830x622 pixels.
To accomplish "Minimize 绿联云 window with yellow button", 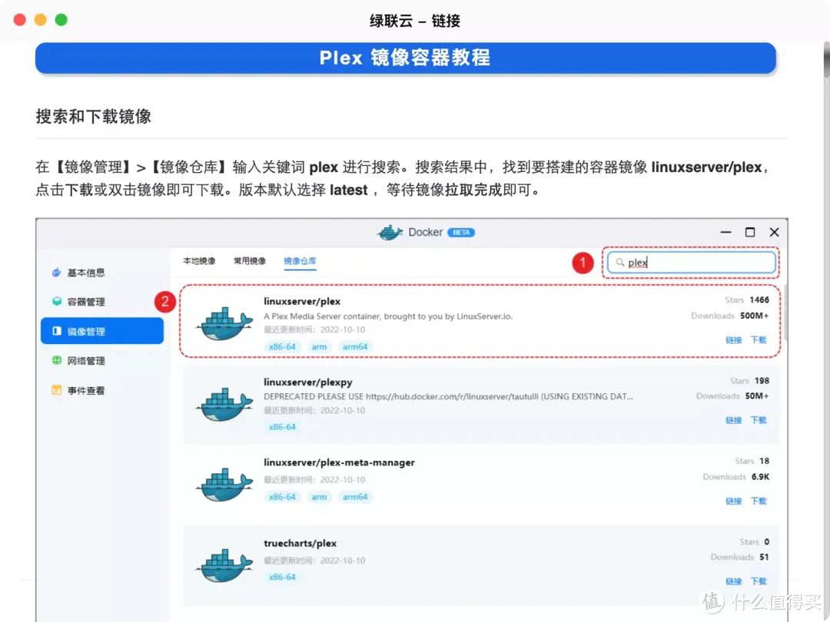I will coord(40,20).
